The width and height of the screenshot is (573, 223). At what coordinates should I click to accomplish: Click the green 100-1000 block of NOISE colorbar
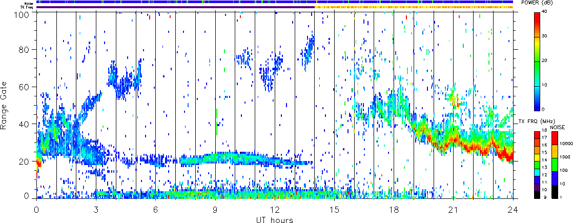pos(555,165)
